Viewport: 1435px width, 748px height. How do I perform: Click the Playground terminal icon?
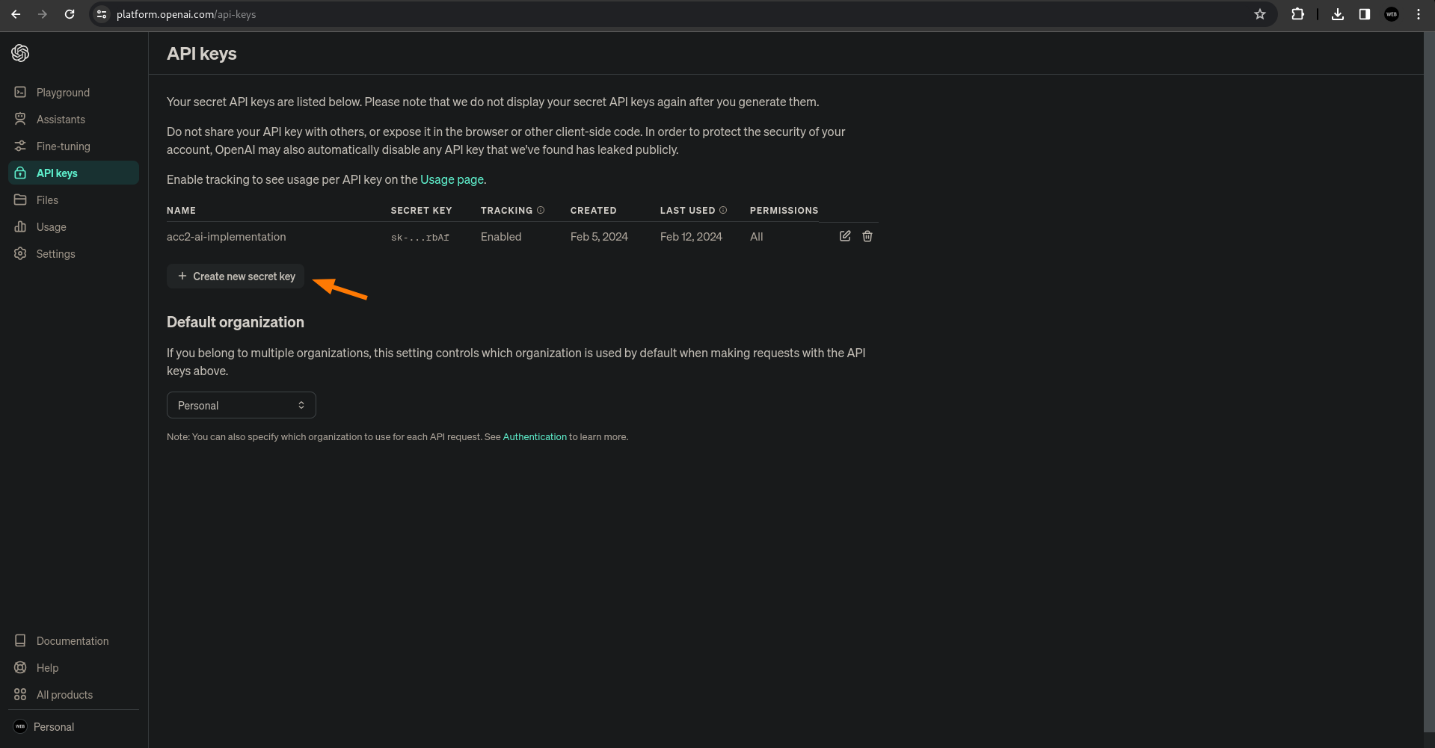point(20,92)
